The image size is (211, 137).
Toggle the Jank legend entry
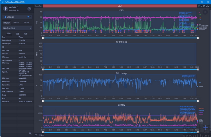pos(202,27)
